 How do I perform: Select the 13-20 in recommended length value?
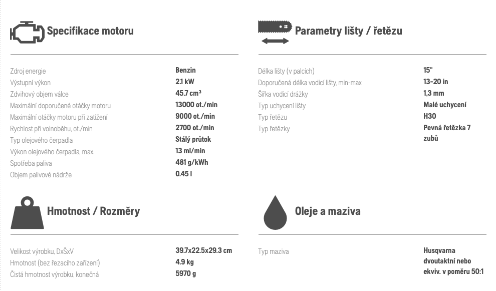coord(435,82)
